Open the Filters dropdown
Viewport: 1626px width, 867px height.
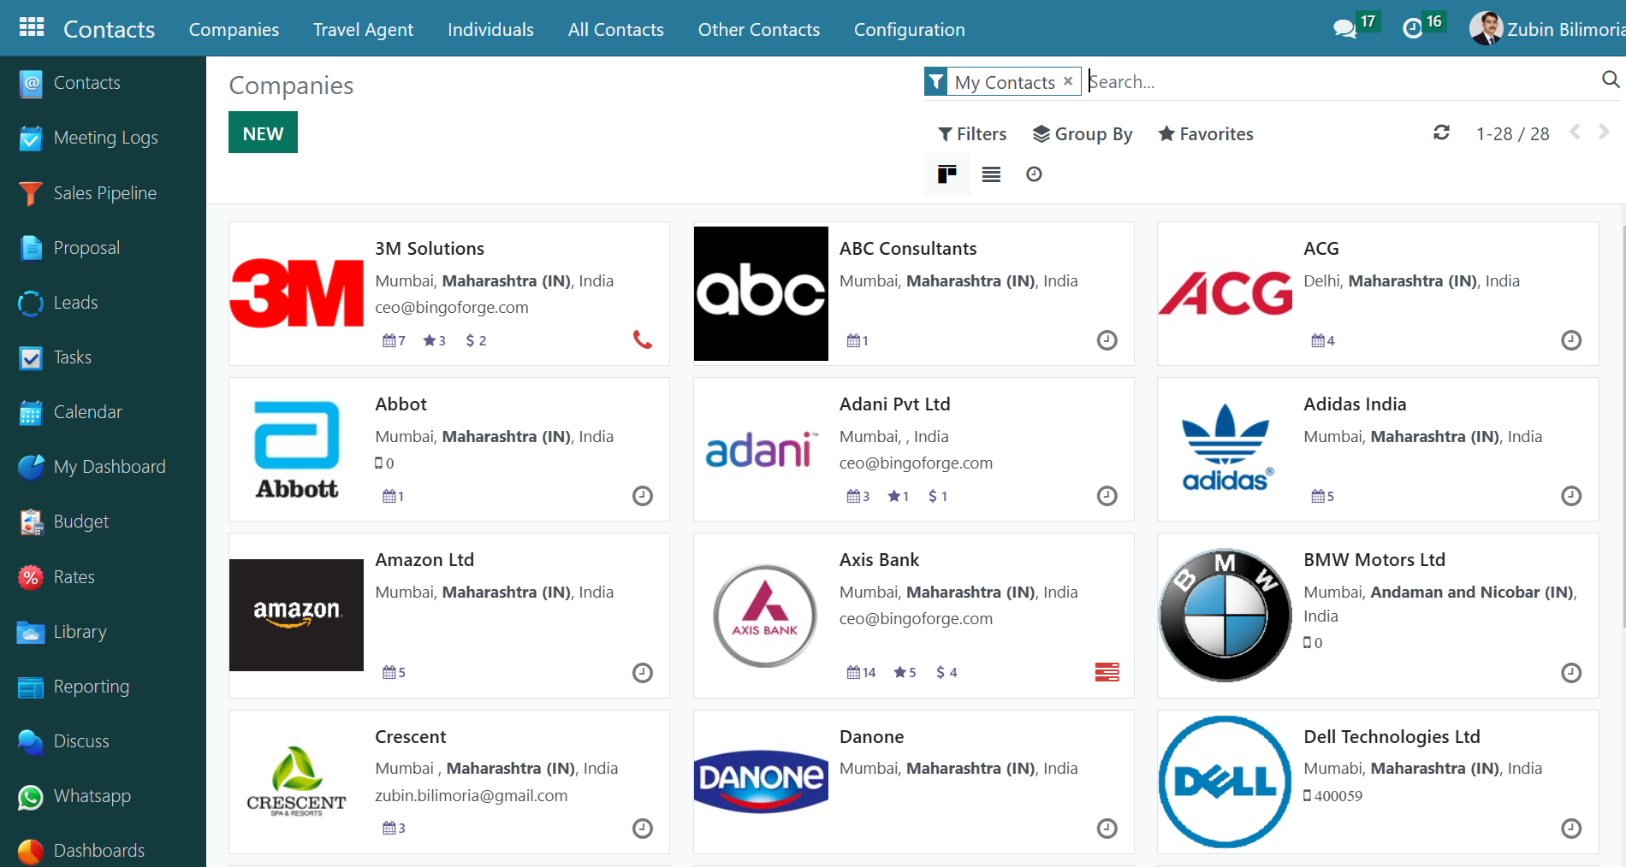click(971, 133)
